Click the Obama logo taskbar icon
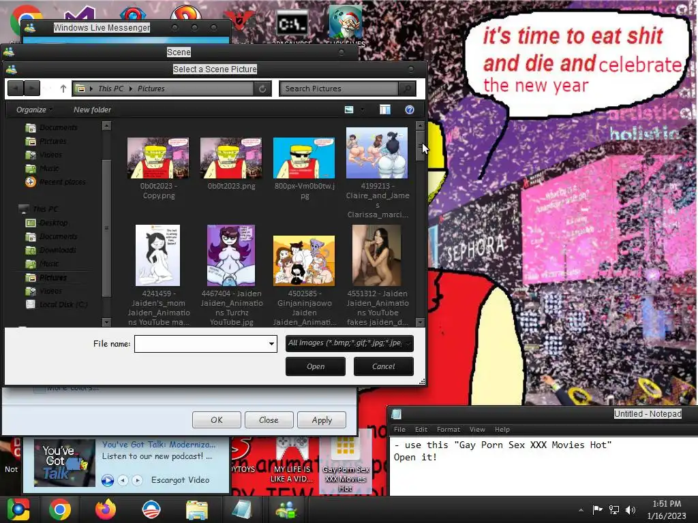Image resolution: width=698 pixels, height=523 pixels. coord(151,509)
